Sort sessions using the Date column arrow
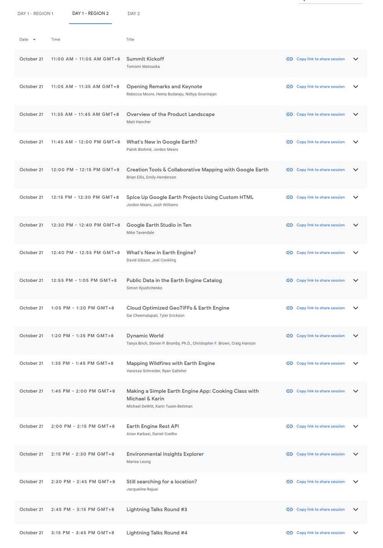The image size is (383, 548). 34,39
